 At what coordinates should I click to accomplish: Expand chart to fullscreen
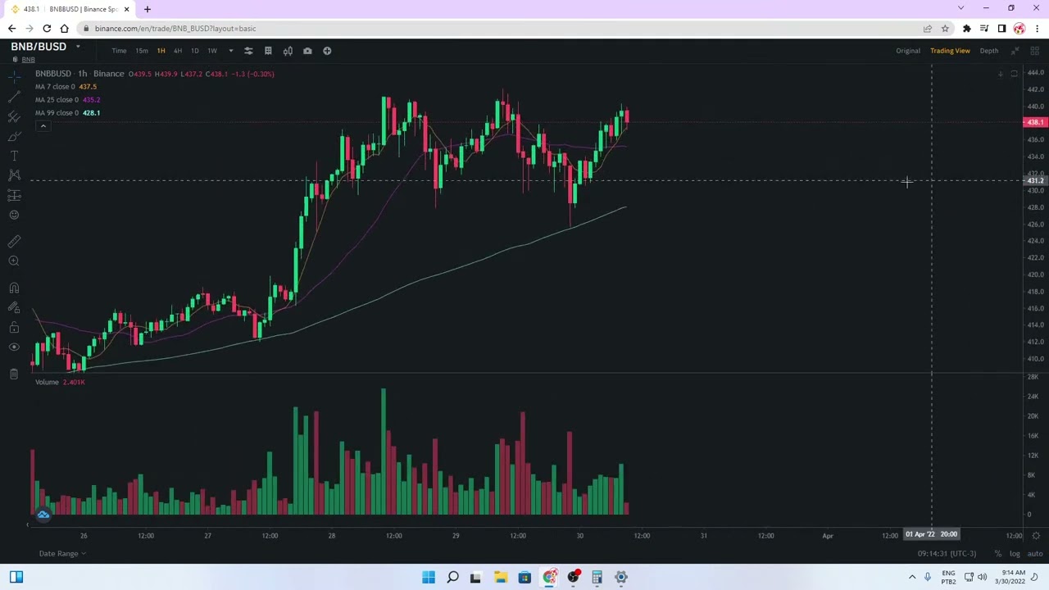point(1015,51)
